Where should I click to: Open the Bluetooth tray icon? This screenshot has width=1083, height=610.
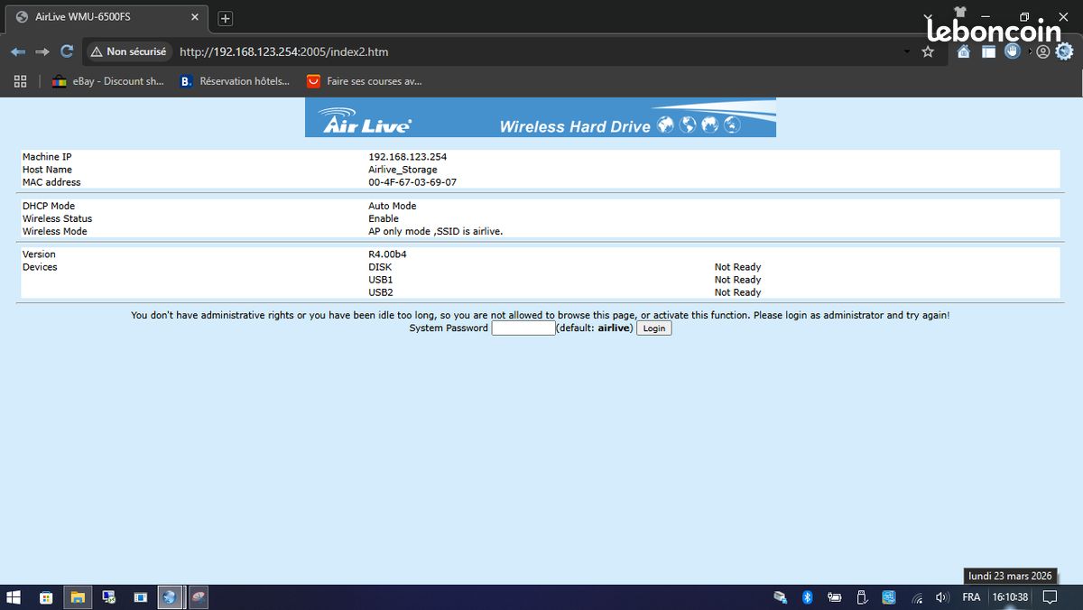pyautogui.click(x=808, y=597)
